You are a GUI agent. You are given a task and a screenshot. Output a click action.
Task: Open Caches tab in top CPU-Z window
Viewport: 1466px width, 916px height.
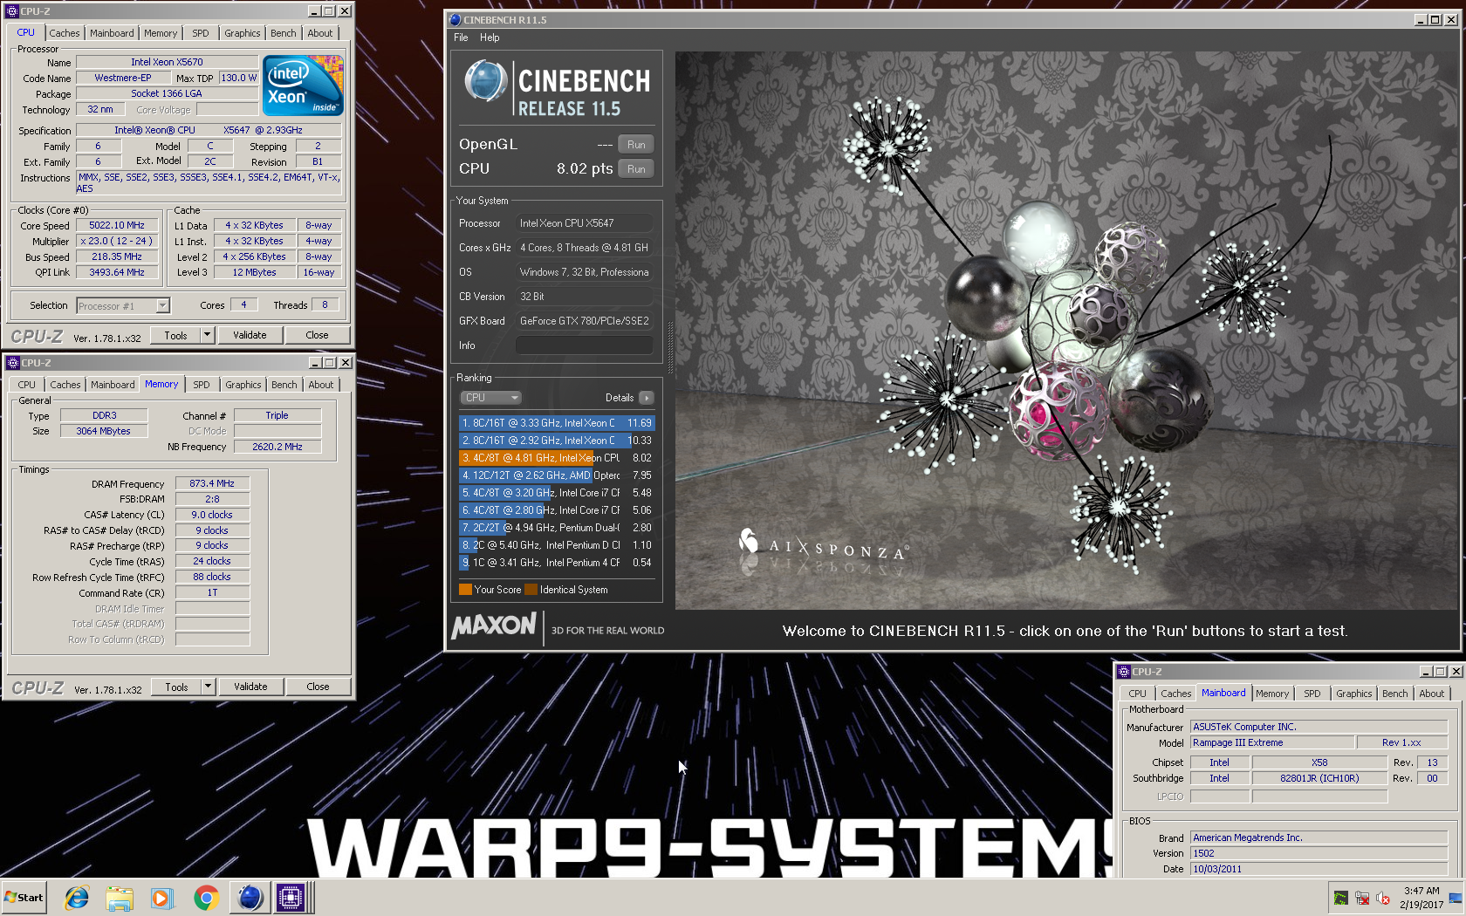pyautogui.click(x=65, y=33)
